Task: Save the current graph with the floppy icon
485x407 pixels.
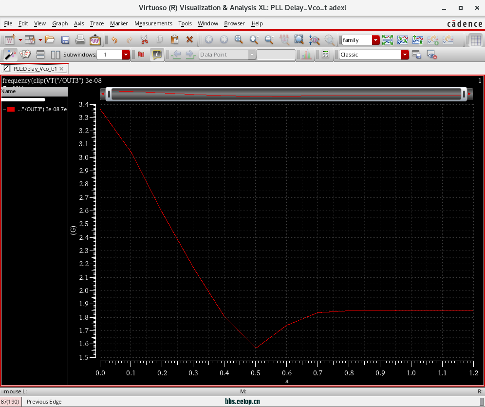Action: coord(65,39)
